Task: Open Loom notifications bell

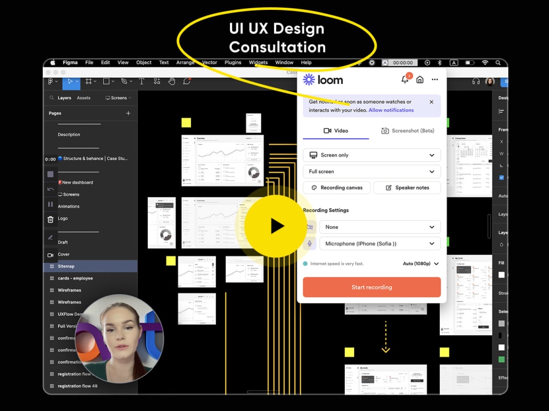Action: 405,79
